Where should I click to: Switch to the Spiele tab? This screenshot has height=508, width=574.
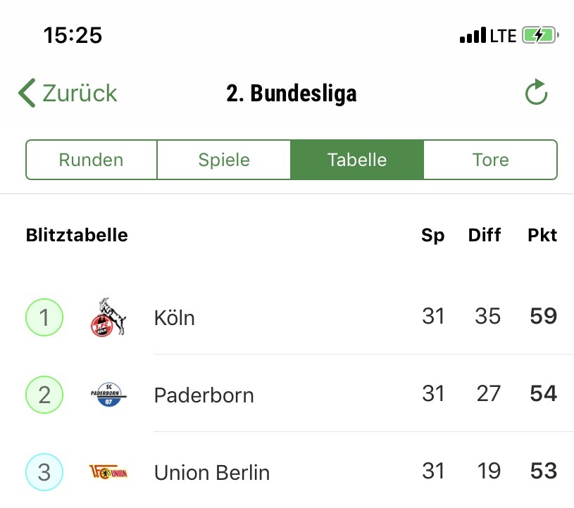224,160
